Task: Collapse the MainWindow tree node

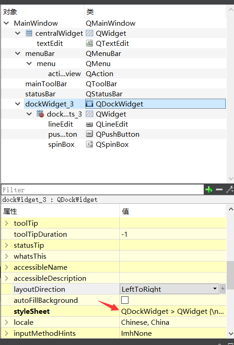Action: (6, 23)
